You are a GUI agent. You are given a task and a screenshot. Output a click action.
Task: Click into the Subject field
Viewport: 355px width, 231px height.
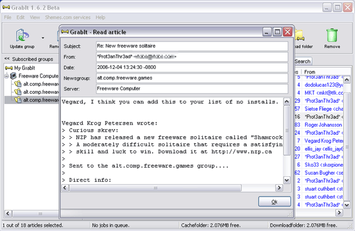tap(192, 46)
